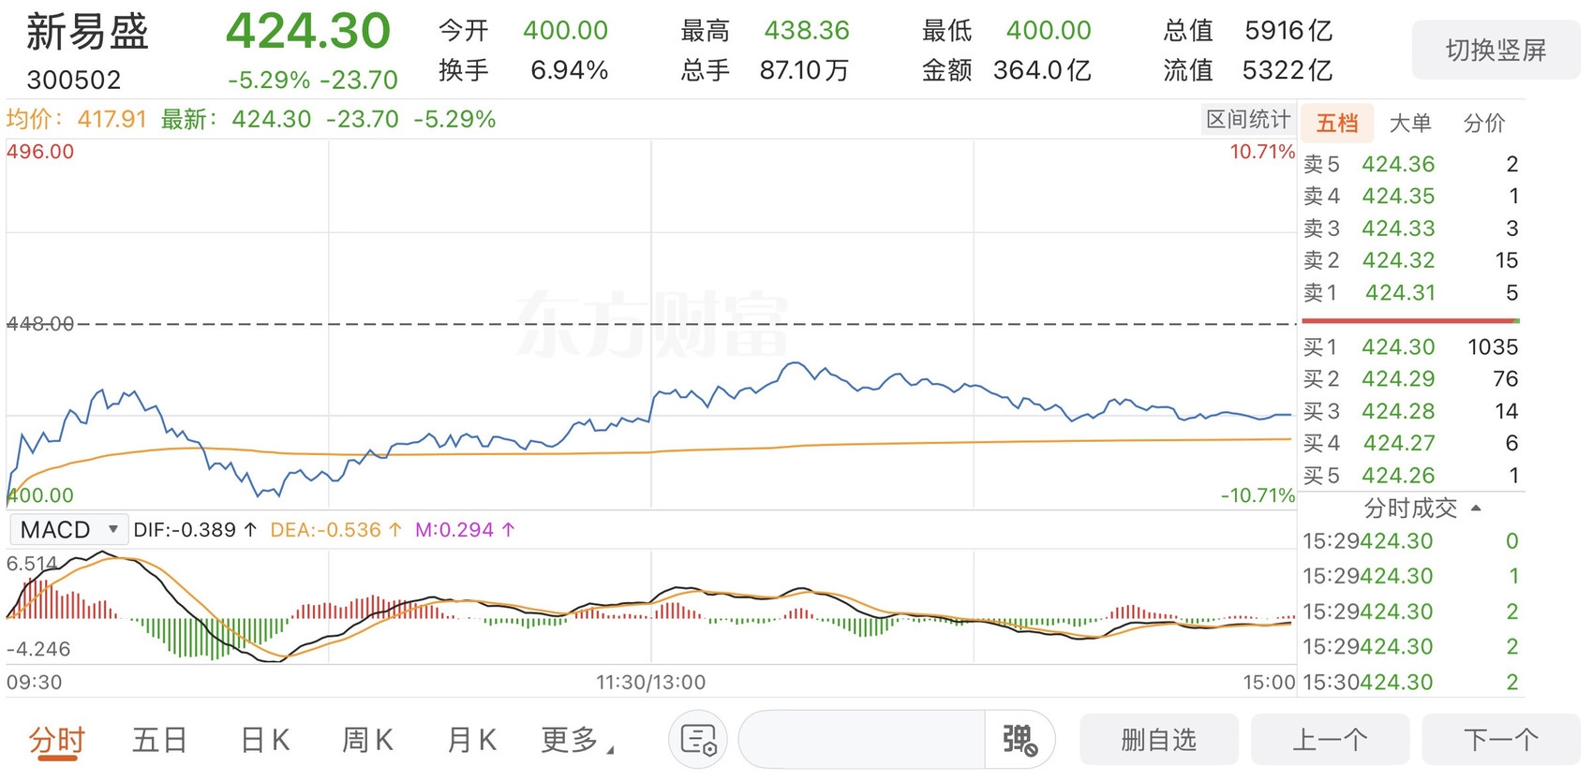Switch to the 大单 tab
The image size is (1593, 781).
coord(1410,123)
